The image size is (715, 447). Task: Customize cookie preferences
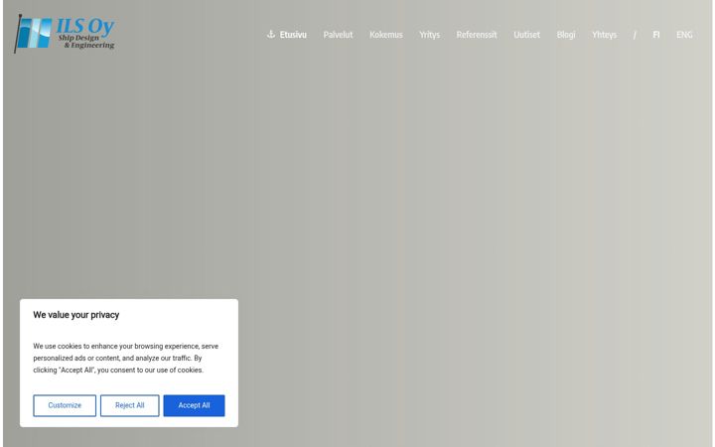tap(65, 405)
